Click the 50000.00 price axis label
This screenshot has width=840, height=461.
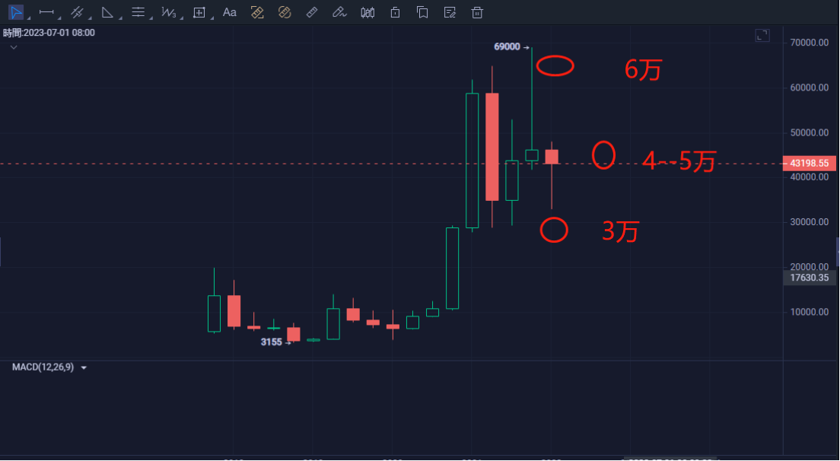810,132
